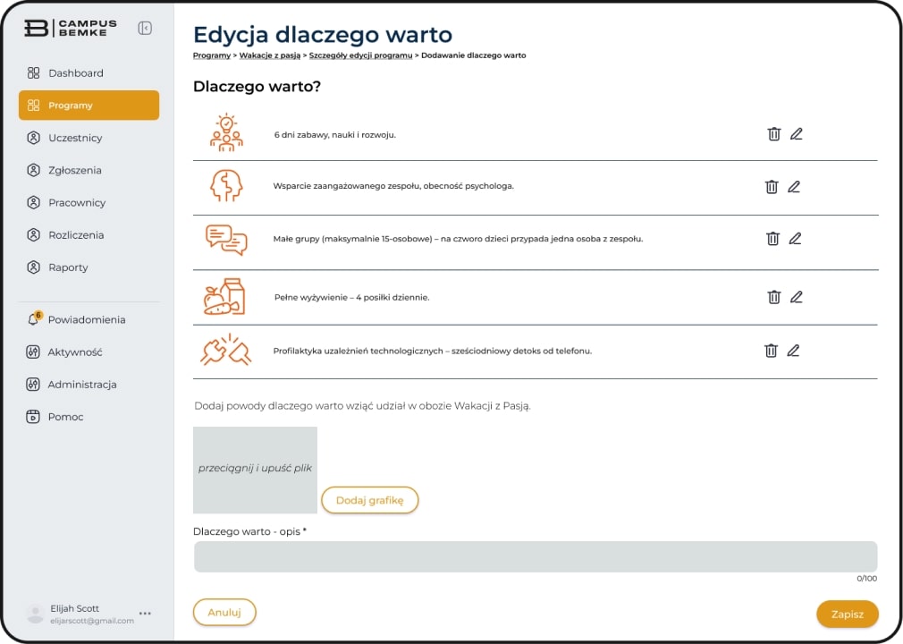Open Rozliczenia in the sidebar
The width and height of the screenshot is (903, 644).
(x=76, y=235)
